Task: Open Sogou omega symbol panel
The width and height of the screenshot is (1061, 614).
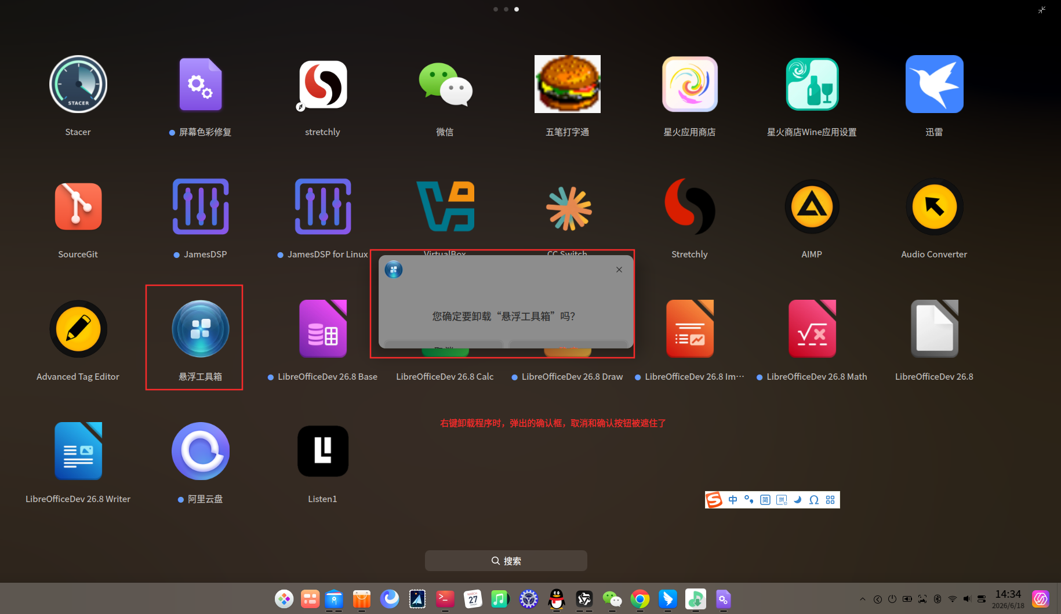Action: [814, 500]
